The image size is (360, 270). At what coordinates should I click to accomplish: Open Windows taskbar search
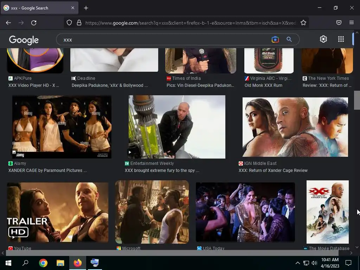tap(25, 263)
